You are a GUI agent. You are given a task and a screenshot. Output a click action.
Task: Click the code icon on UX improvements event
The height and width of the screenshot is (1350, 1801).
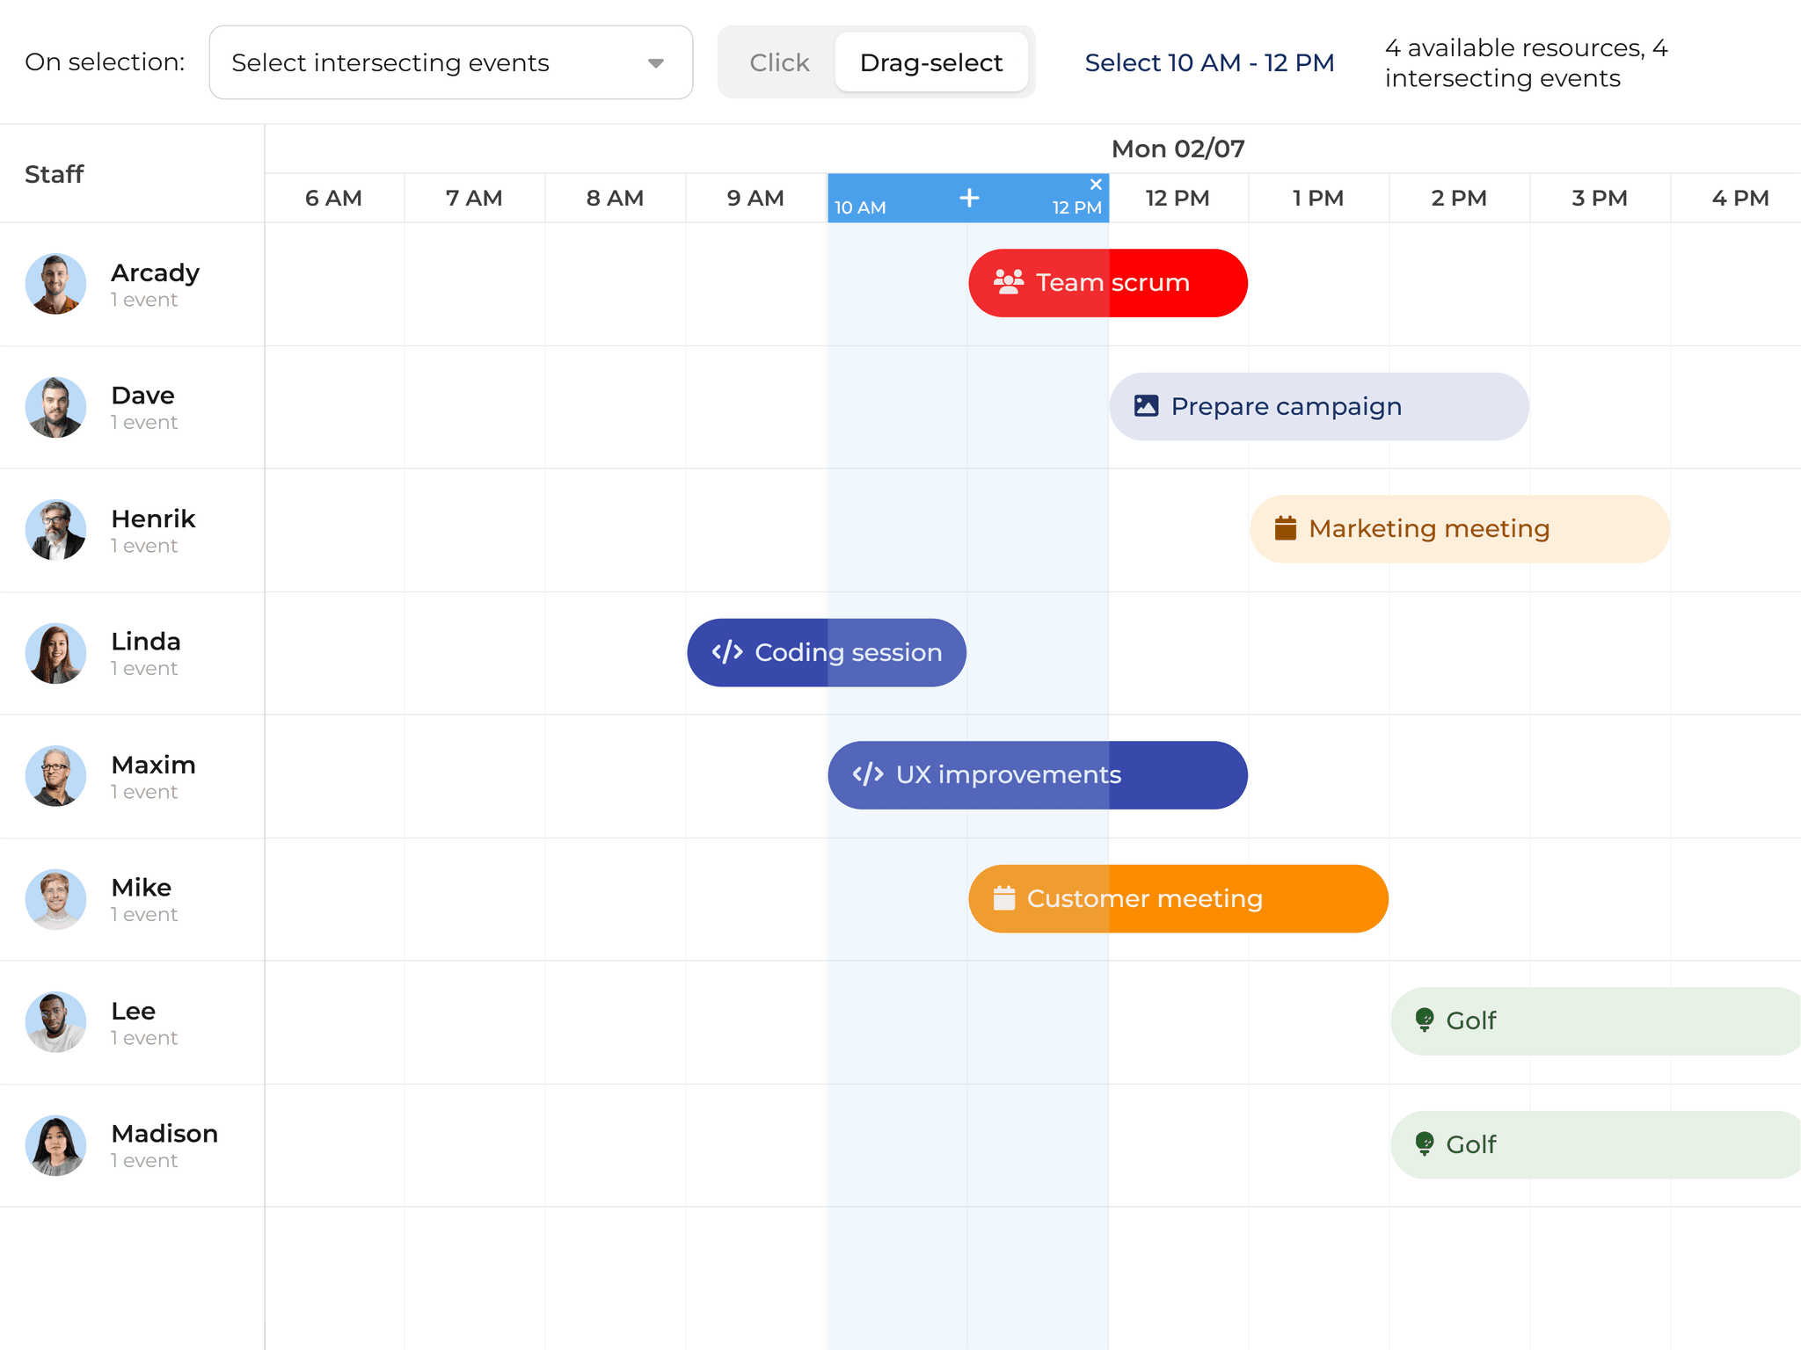[x=866, y=774]
